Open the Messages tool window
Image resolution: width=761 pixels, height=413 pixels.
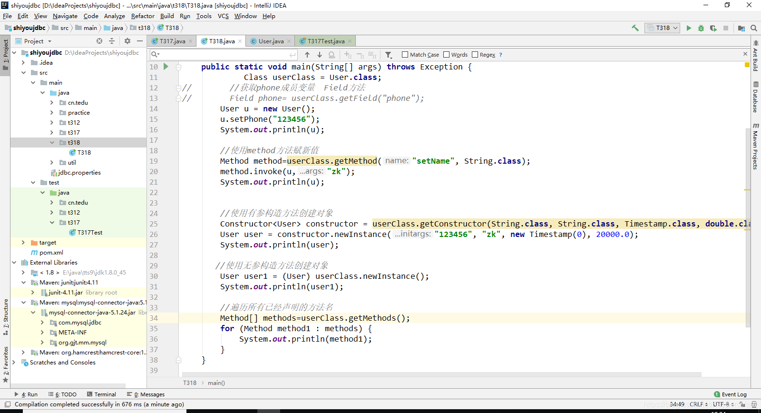[x=146, y=394]
